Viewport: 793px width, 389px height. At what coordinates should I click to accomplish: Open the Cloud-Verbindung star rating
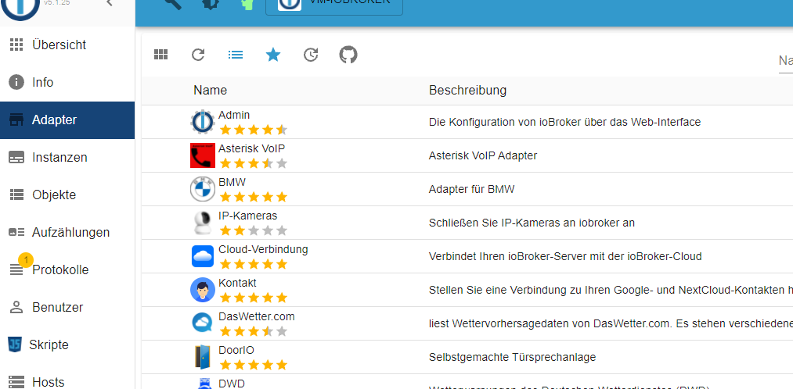pos(254,264)
